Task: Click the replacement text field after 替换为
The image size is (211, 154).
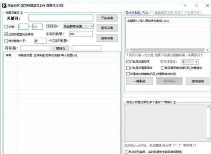Action: click(x=87, y=48)
